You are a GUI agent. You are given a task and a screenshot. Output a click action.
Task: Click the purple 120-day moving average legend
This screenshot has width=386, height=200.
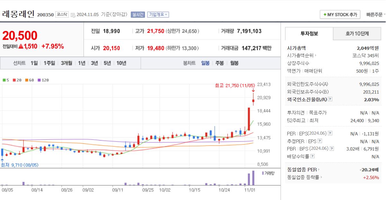43,80
